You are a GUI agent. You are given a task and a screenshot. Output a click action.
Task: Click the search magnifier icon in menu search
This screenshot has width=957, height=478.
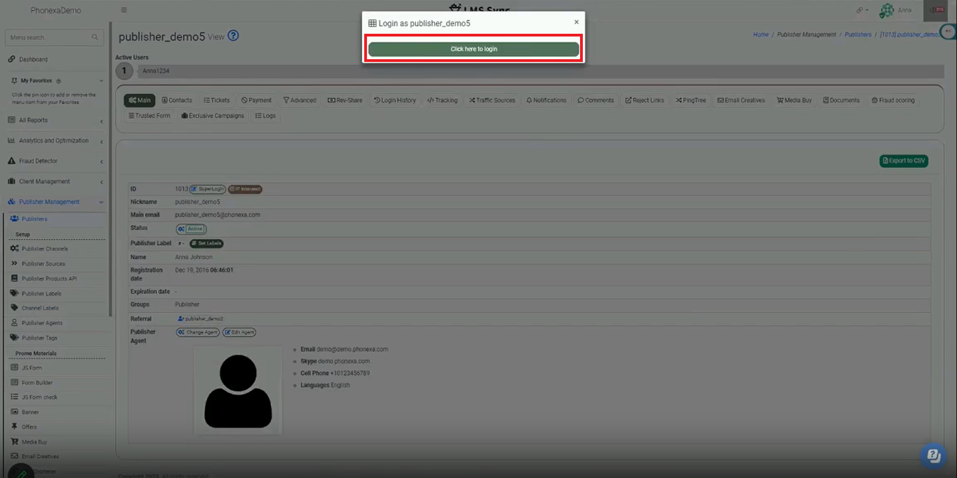[95, 37]
